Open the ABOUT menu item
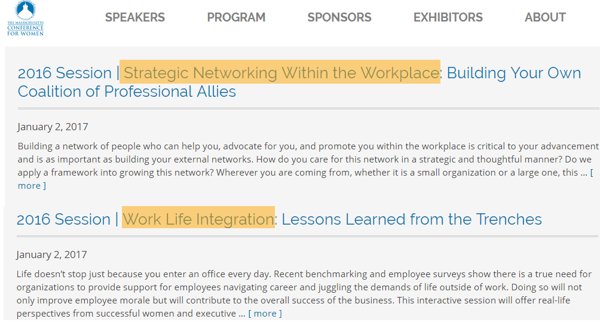 tap(545, 17)
